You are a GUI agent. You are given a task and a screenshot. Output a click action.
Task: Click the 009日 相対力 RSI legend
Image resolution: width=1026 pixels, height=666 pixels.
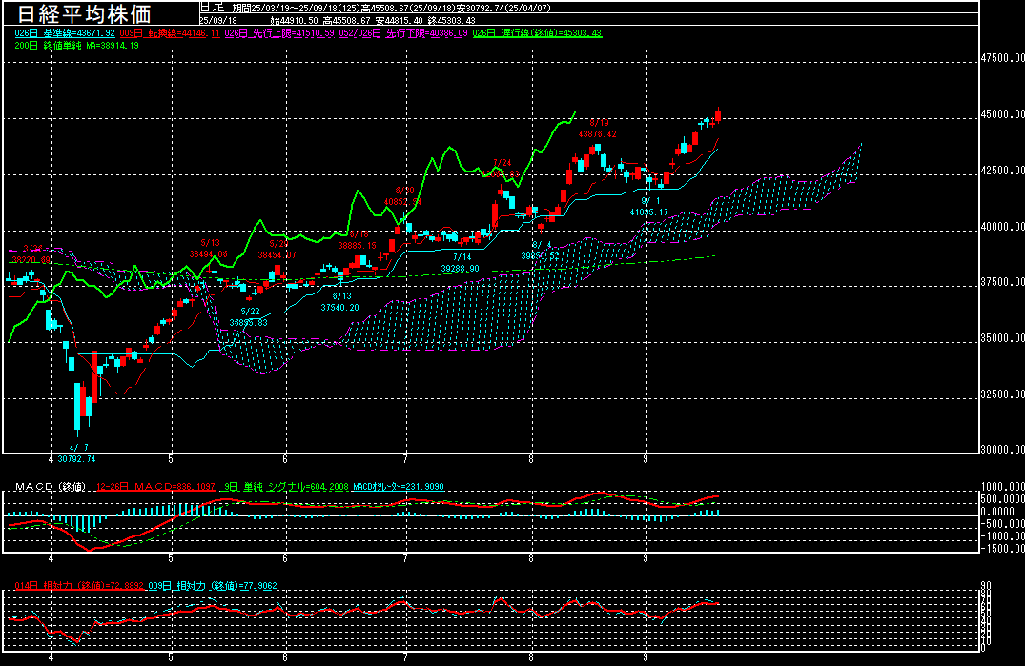click(212, 585)
